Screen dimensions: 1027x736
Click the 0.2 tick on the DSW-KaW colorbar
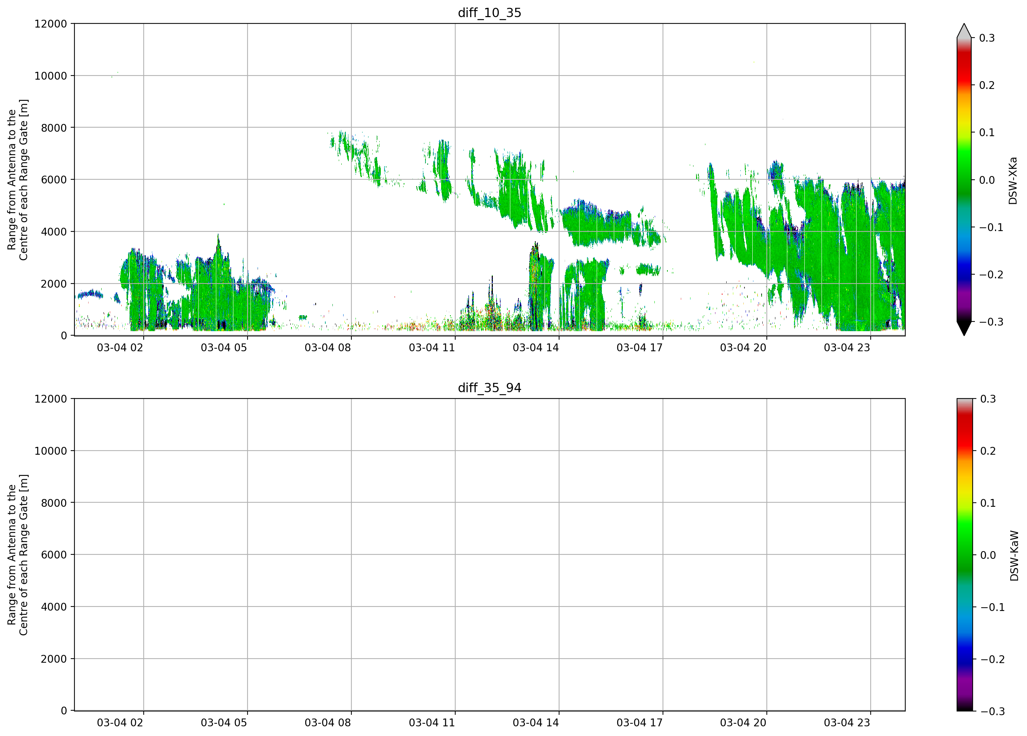coord(988,451)
